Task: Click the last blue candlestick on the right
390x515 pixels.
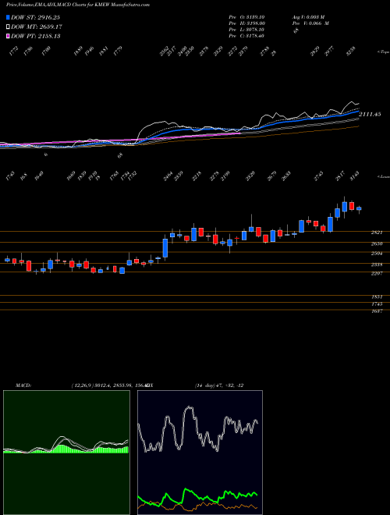Action: tap(359, 208)
